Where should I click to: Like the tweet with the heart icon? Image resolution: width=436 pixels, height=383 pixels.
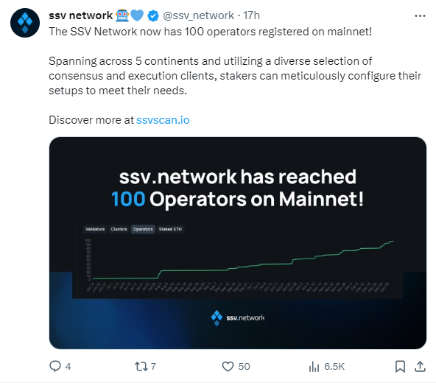[228, 366]
